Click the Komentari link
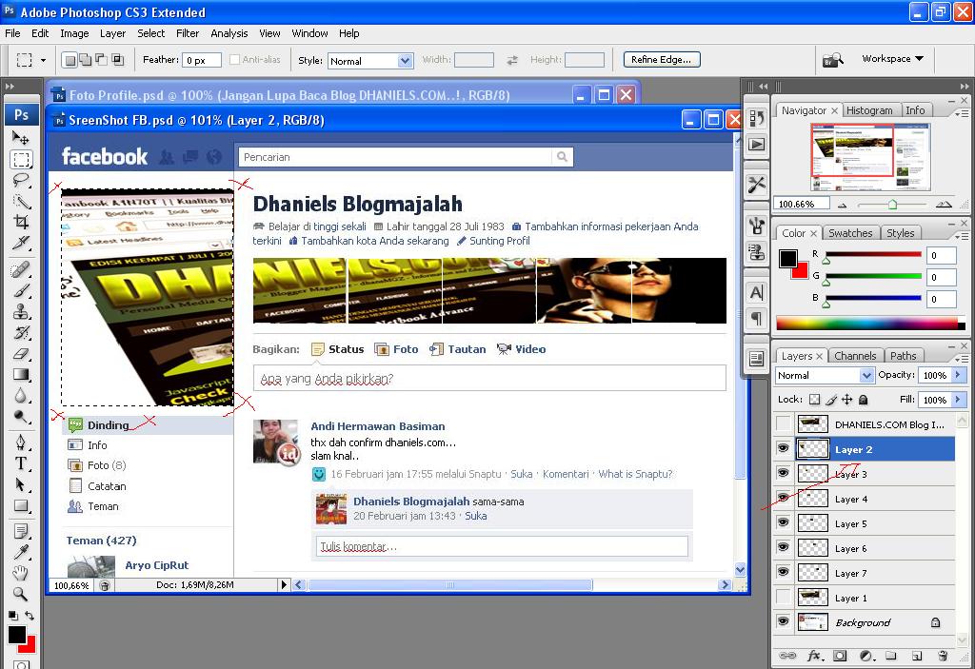 pyautogui.click(x=566, y=474)
